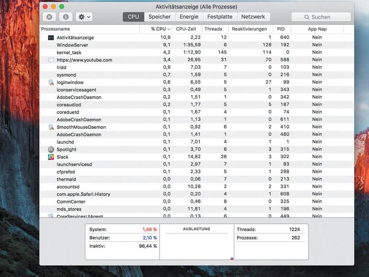Click WindowServer Reaktivierungen value 128
Image resolution: width=369 pixels, height=277 pixels.
[x=267, y=45]
